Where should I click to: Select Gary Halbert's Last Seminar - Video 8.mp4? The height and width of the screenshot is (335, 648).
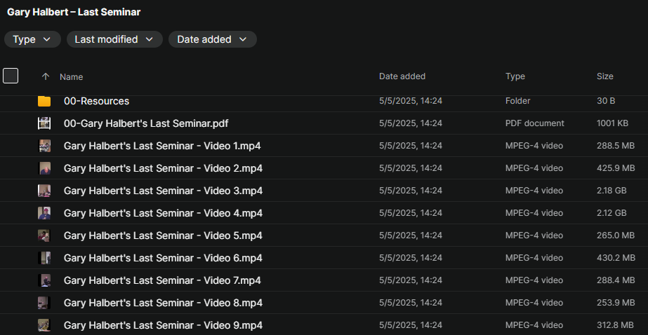tap(163, 303)
